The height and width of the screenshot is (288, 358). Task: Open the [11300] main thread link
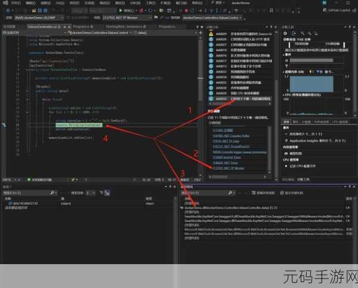pos(223,131)
